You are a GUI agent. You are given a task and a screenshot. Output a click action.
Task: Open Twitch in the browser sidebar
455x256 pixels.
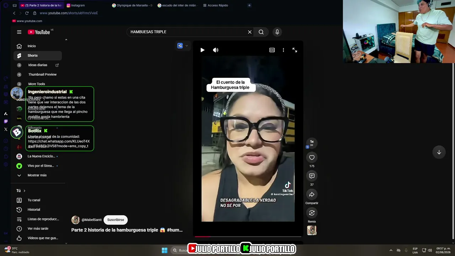tap(6, 122)
